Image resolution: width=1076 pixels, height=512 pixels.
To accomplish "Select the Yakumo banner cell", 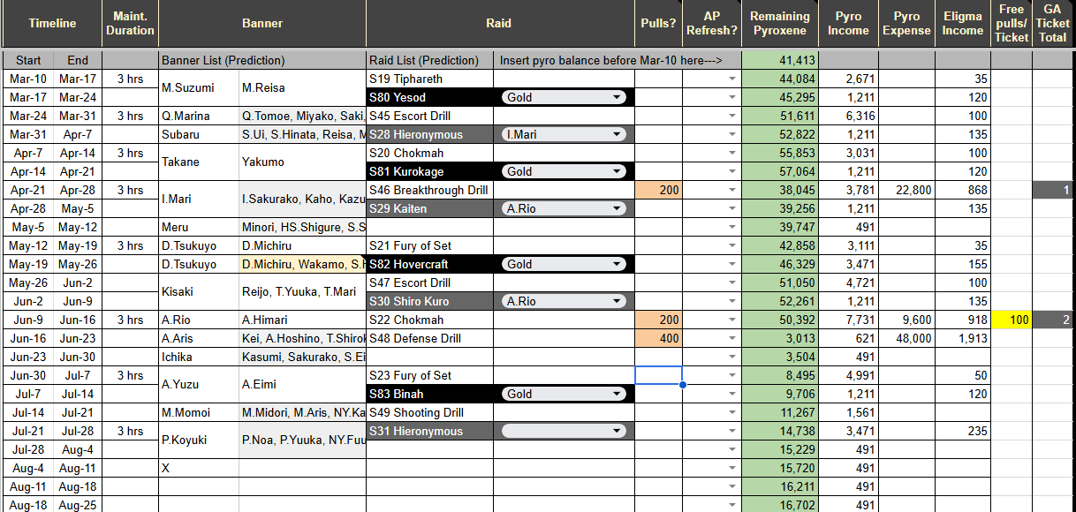I will point(302,162).
